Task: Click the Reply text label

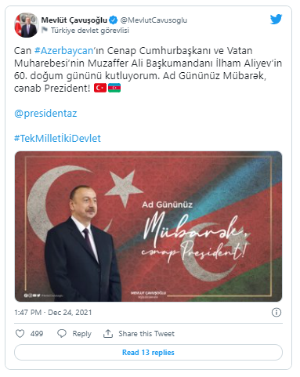Action: [81, 334]
